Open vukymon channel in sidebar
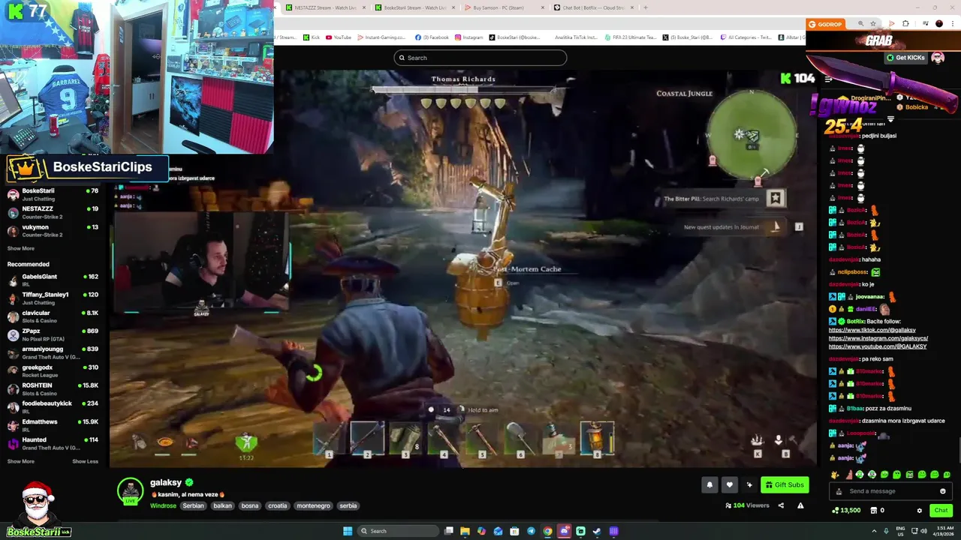The width and height of the screenshot is (961, 540). pos(53,230)
